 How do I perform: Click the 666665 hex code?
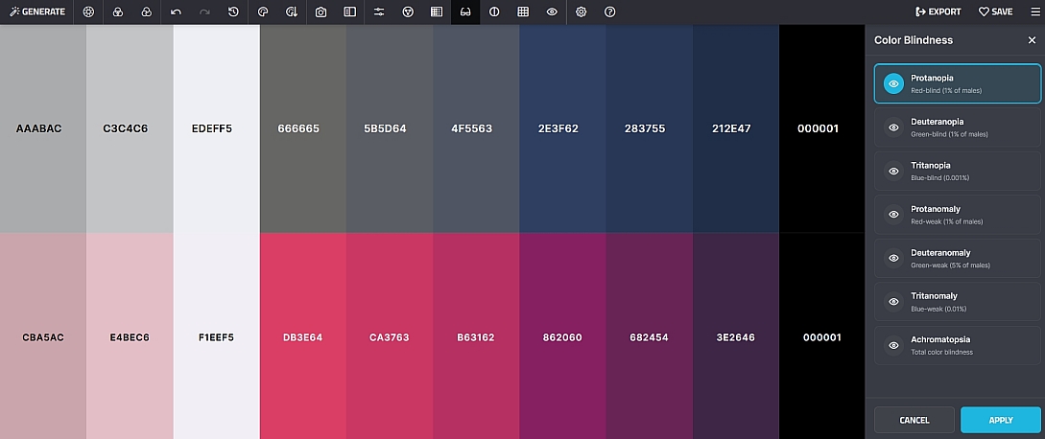(x=298, y=129)
